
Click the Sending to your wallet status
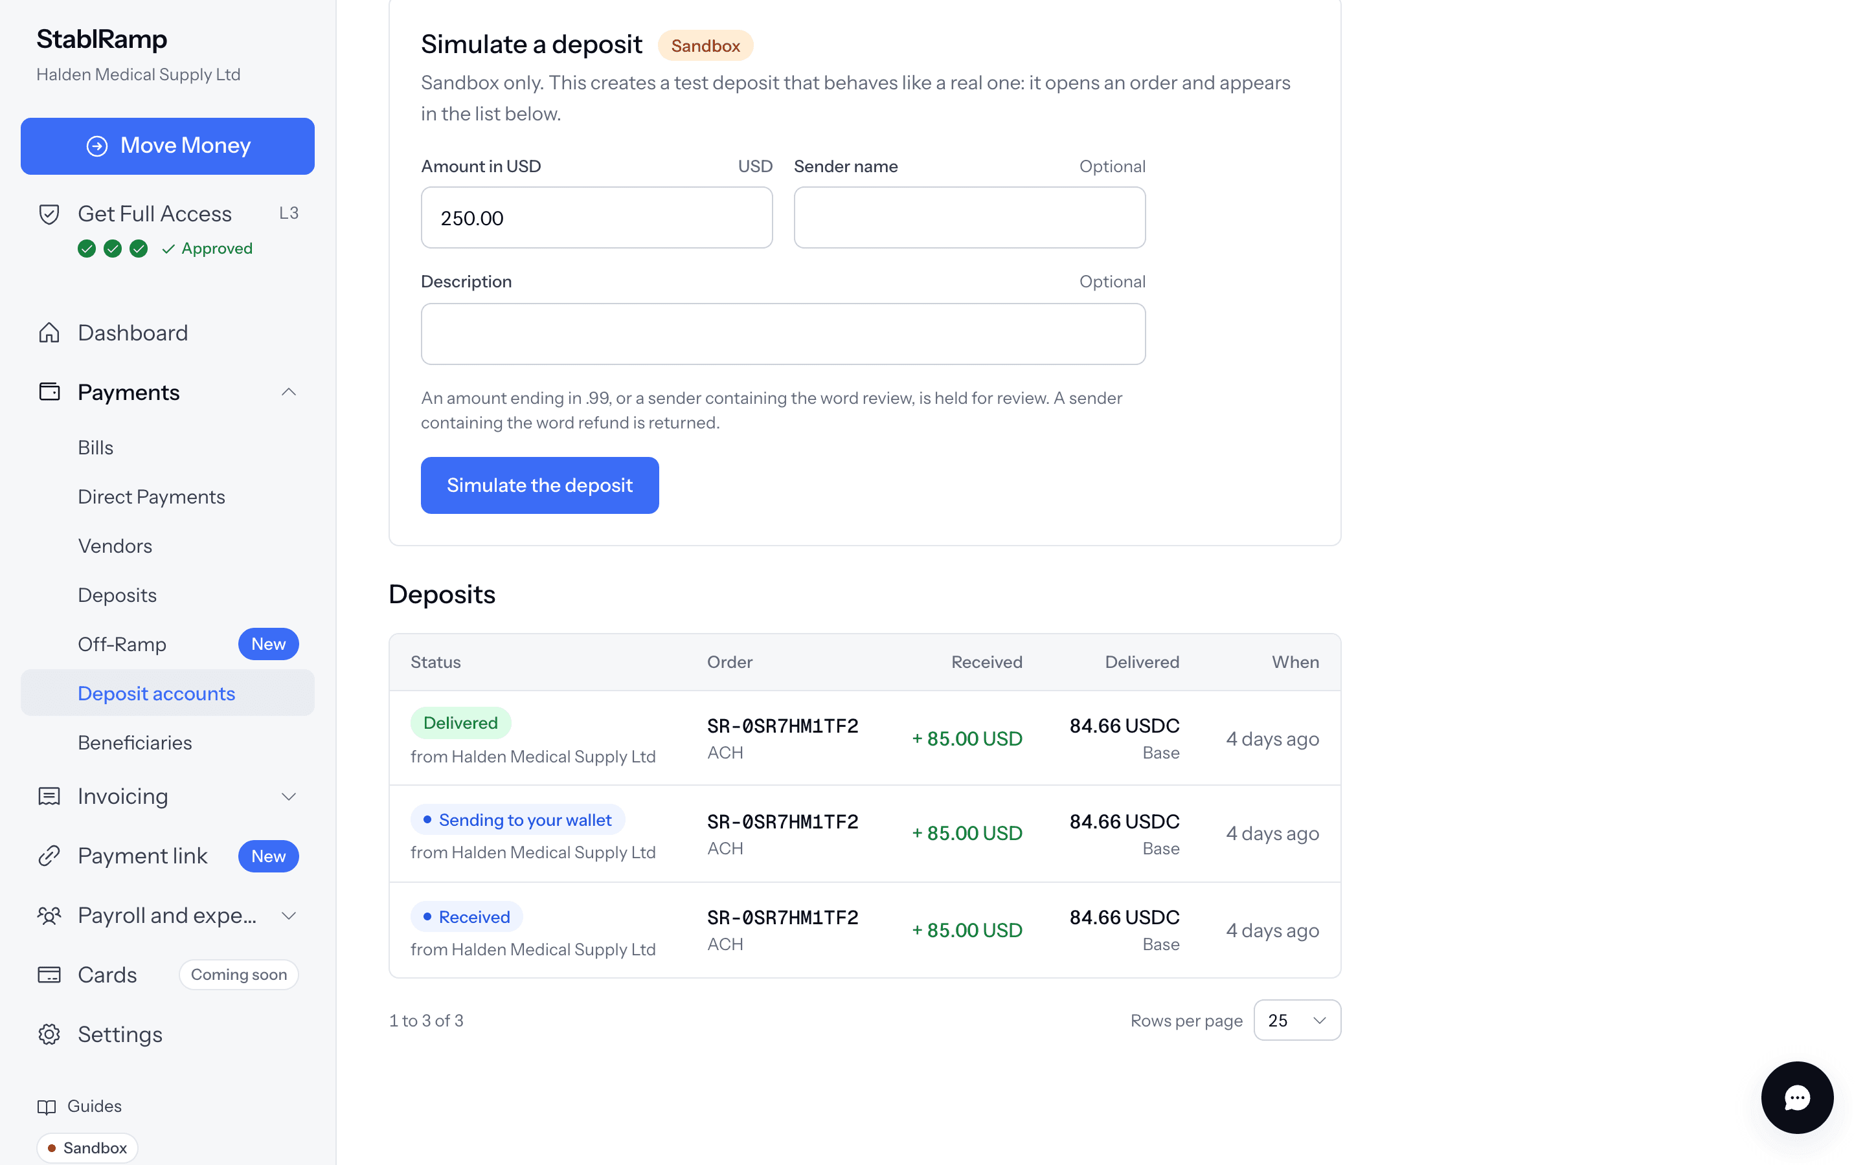pos(517,820)
